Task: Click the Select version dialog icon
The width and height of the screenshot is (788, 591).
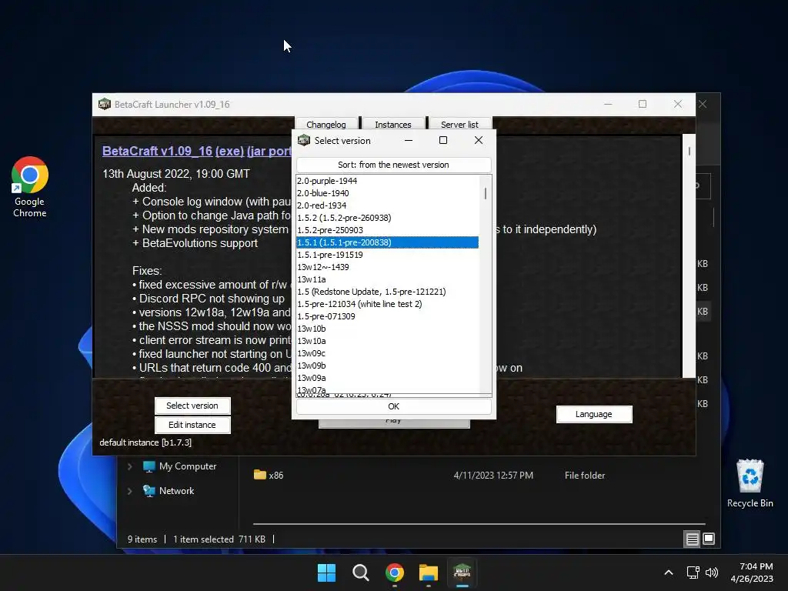Action: 303,140
